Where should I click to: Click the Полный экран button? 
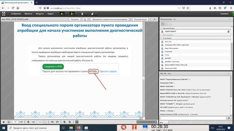tap(140, 19)
